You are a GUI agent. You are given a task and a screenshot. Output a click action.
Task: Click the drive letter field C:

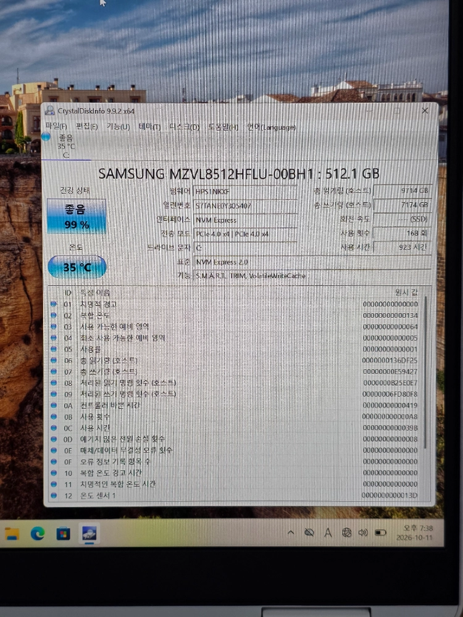pos(245,248)
